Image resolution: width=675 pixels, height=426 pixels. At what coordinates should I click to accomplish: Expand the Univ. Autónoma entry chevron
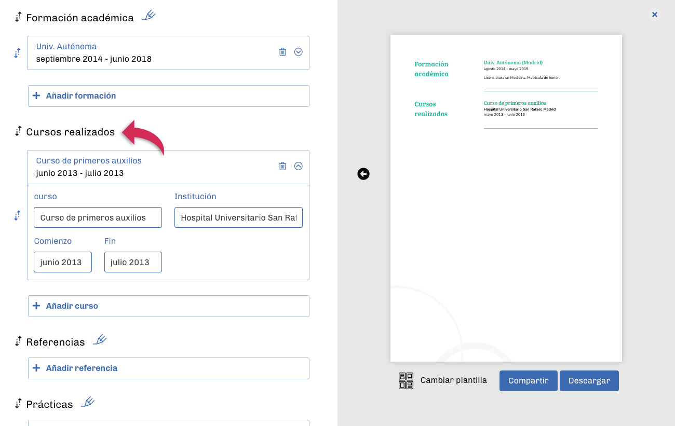click(299, 52)
